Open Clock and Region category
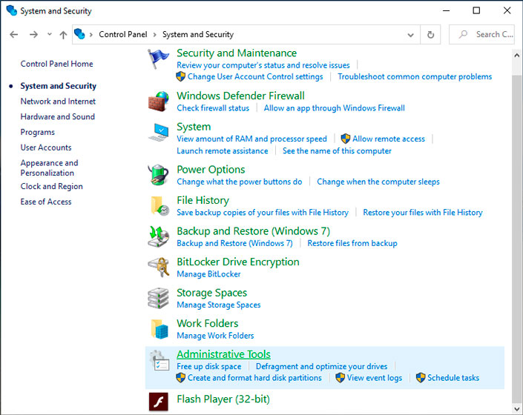This screenshot has height=415, width=523. click(x=52, y=187)
